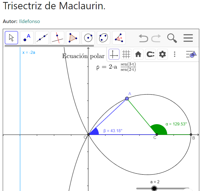203x191 pixels.
Task: Select the Point tool
Action: (27, 38)
